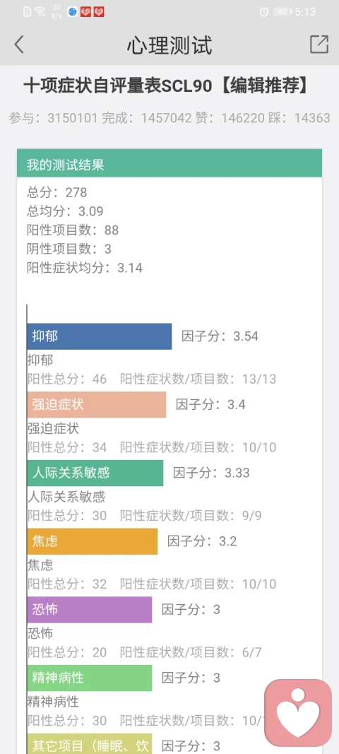Tap the floating pink heart icon
Viewport: 339px width, 754px height.
298,712
